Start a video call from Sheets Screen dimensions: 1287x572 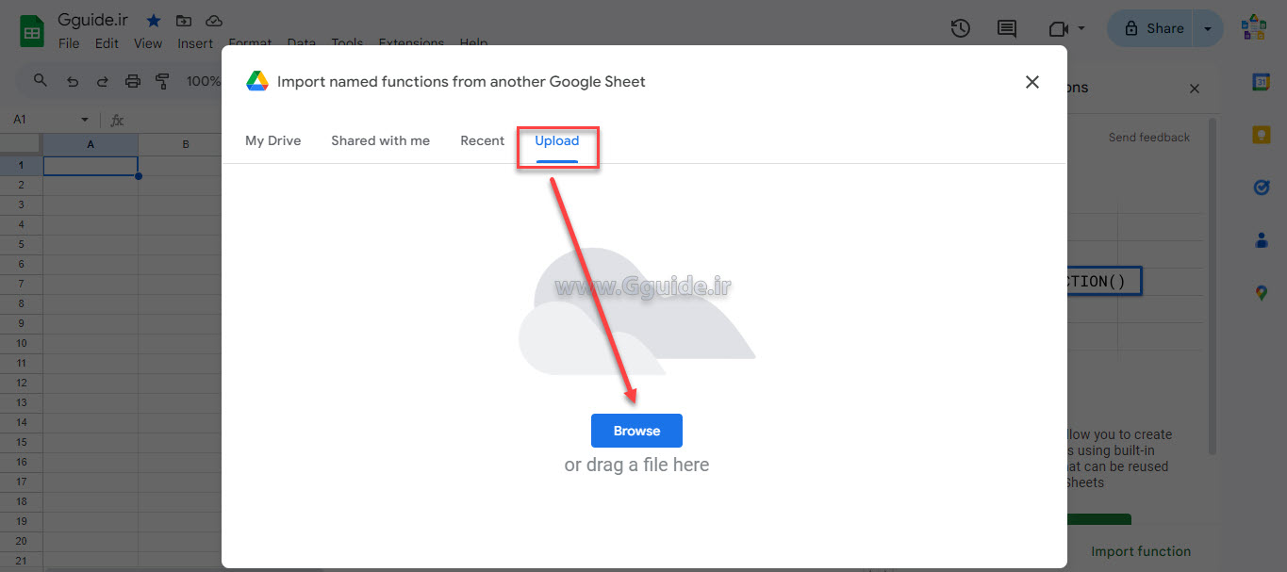[x=1058, y=28]
